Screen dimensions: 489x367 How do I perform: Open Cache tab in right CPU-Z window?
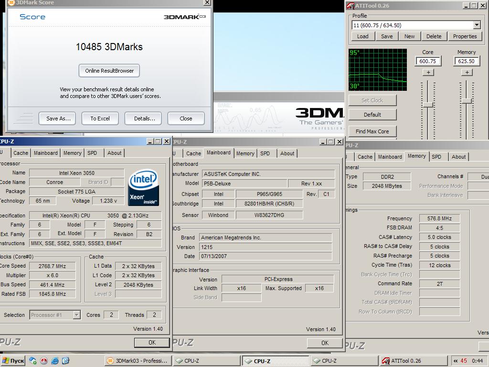[365, 157]
